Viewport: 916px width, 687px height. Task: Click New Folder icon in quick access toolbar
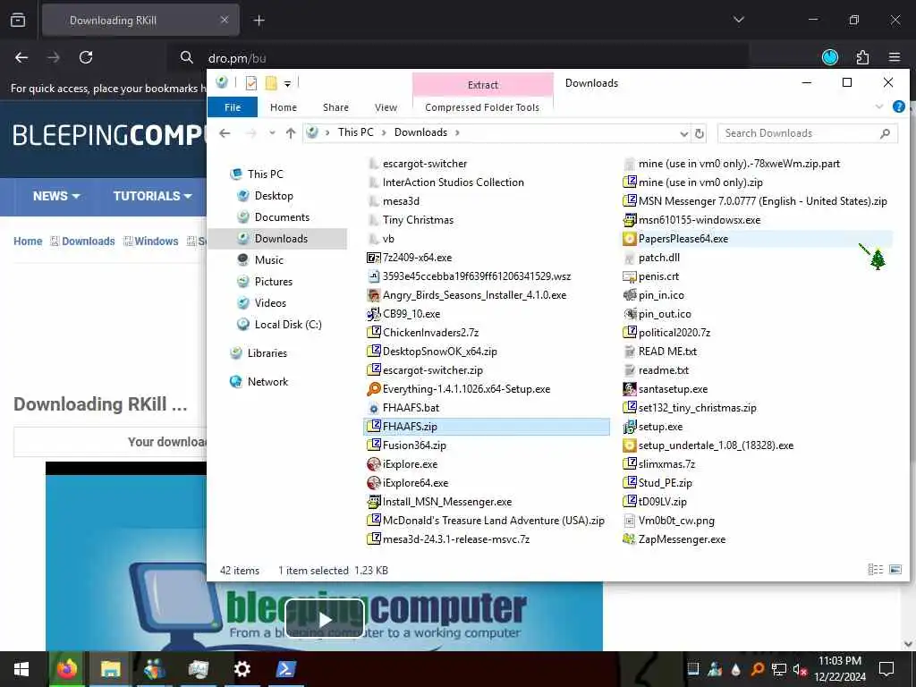point(271,83)
